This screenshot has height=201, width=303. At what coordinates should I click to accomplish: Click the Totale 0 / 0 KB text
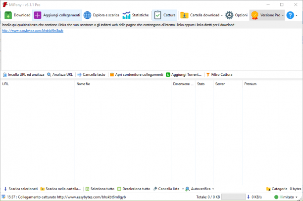[x=208, y=197]
